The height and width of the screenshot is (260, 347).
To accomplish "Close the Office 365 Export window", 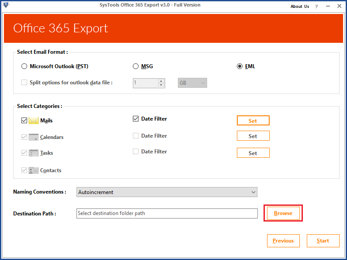I will pos(339,6).
